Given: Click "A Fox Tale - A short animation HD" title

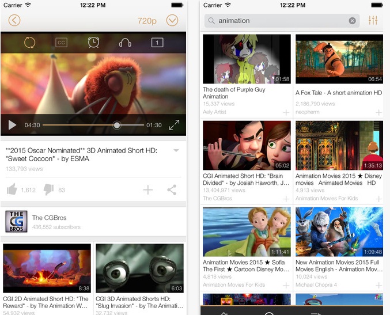Looking at the screenshot, I should (339, 93).
